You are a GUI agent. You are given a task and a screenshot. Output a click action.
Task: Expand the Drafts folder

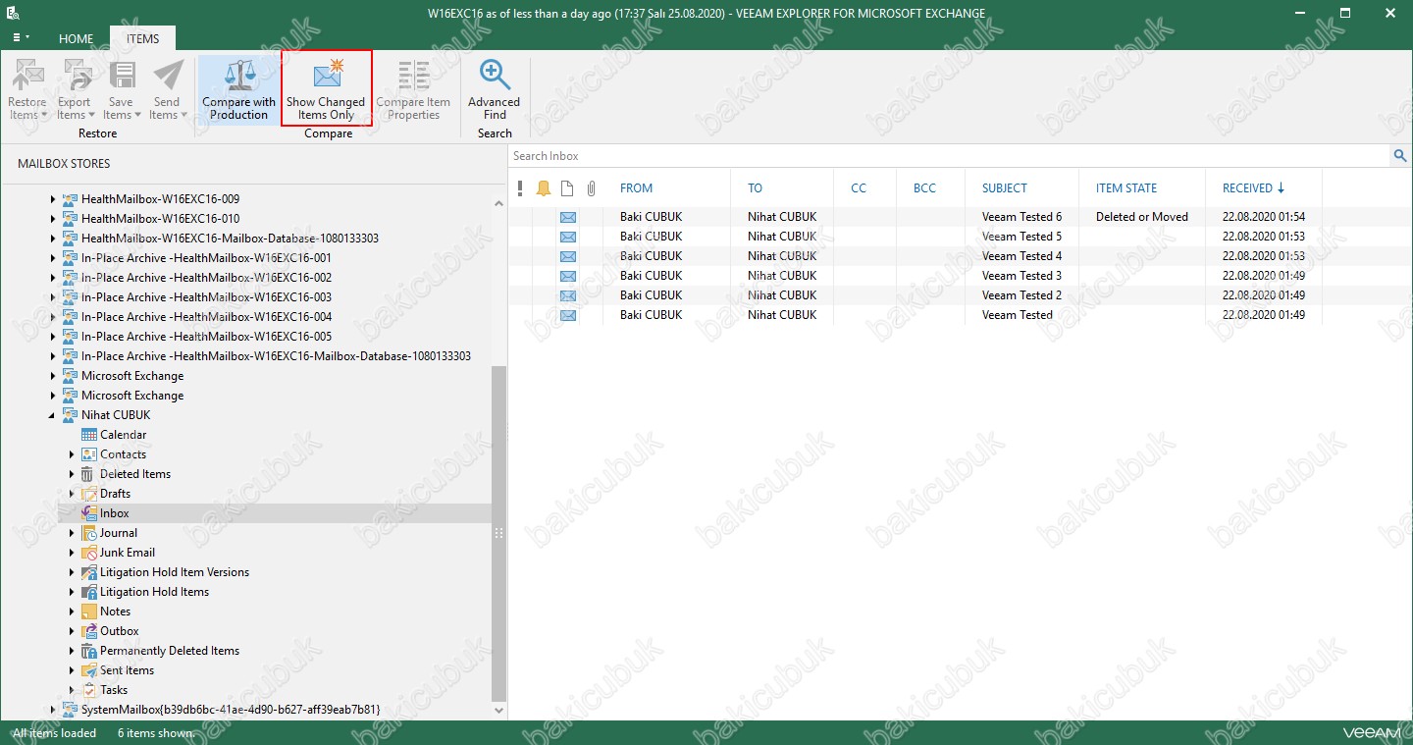tap(72, 494)
